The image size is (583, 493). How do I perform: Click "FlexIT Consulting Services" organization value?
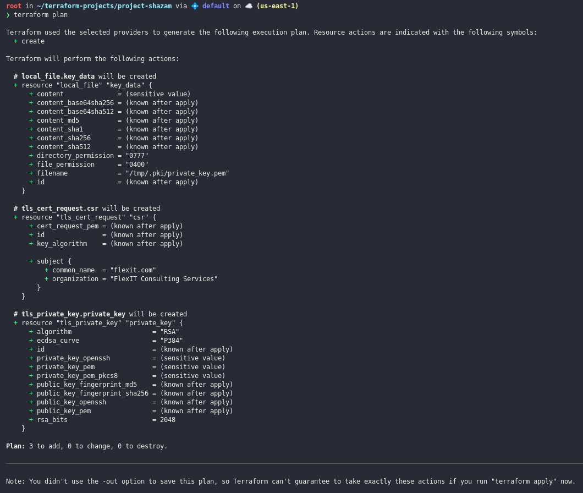click(x=164, y=279)
